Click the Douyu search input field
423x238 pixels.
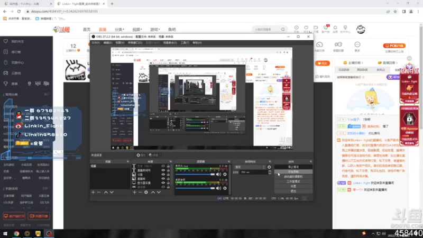point(266,30)
